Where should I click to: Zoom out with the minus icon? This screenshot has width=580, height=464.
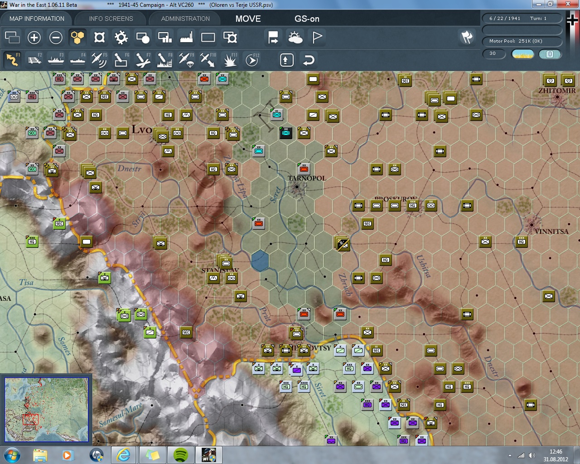point(56,37)
